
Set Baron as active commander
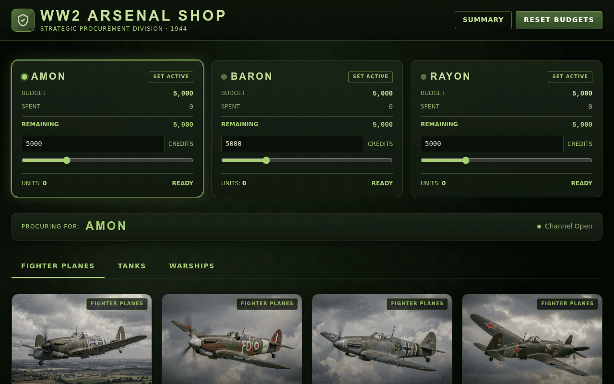(x=370, y=77)
